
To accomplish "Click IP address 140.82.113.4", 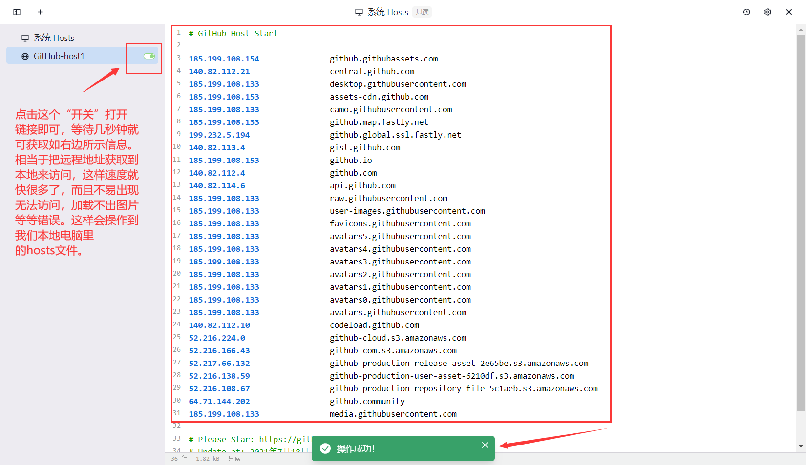I will (217, 147).
